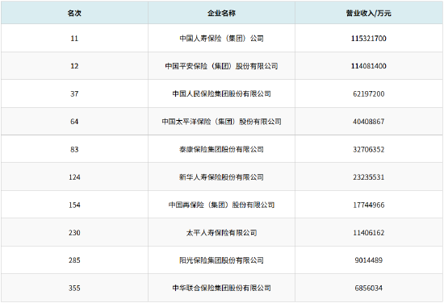Click 新华人寿保险股份有限公司
Image resolution: width=444 pixels, height=303 pixels.
coord(221,177)
